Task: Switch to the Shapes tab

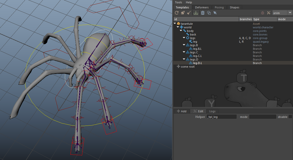Action: [x=234, y=7]
